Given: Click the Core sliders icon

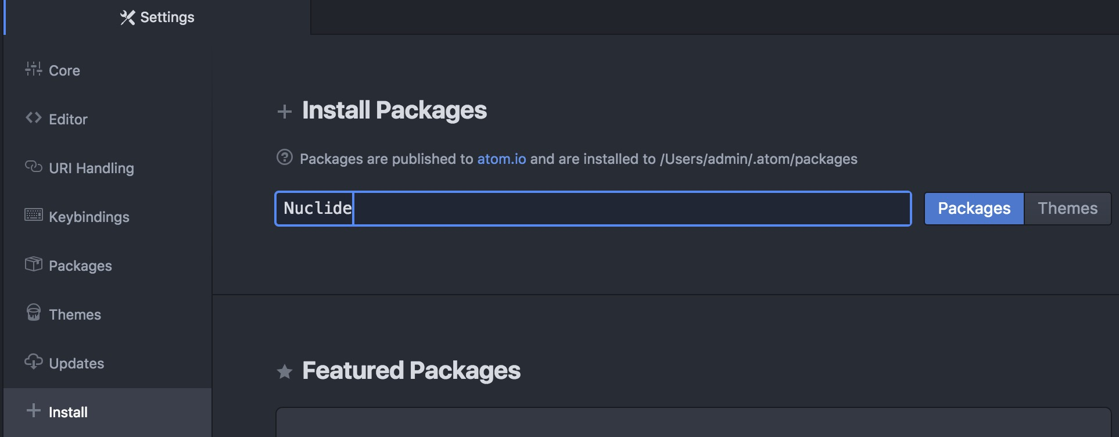Looking at the screenshot, I should [x=34, y=69].
